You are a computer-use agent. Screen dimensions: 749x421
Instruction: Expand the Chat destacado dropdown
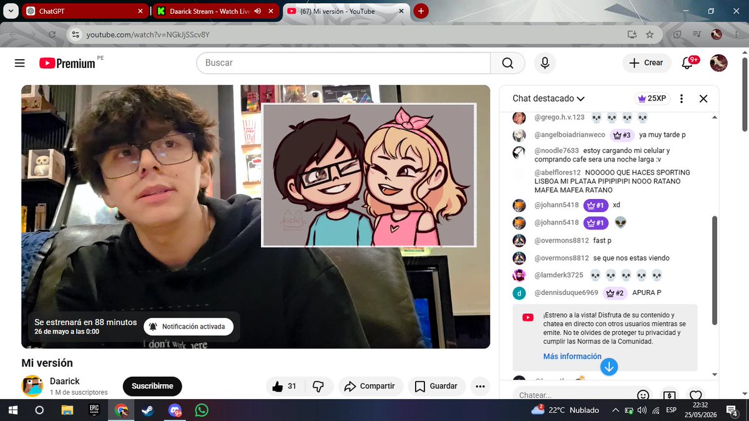click(549, 99)
